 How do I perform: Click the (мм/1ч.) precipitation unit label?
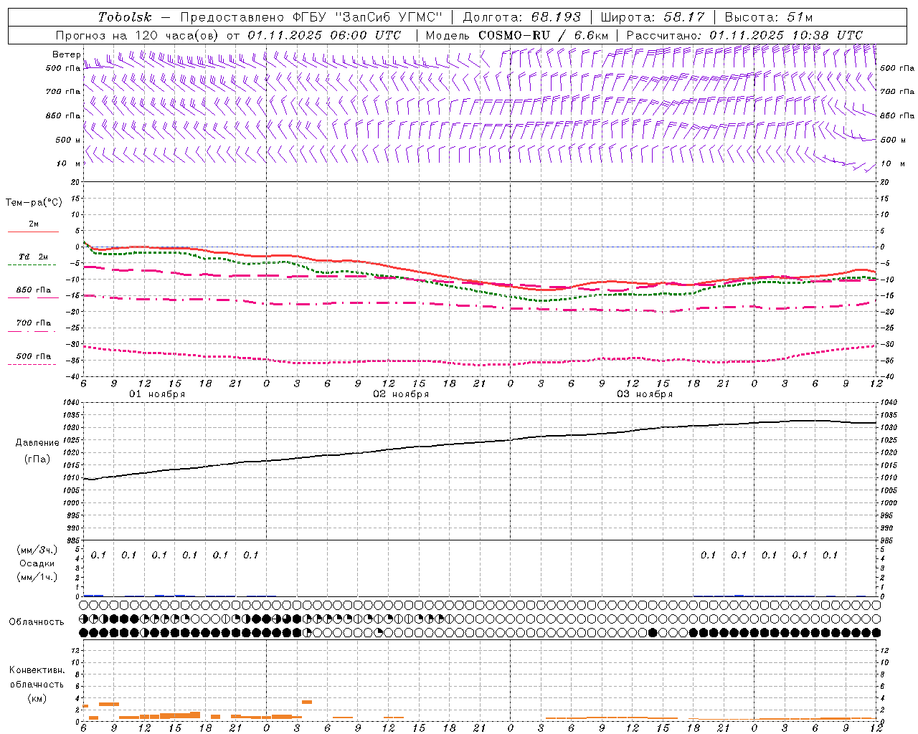click(37, 577)
